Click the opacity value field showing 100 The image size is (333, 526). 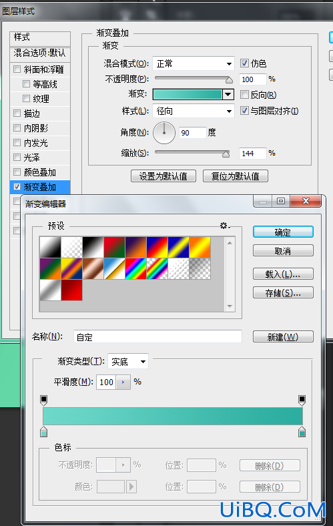[253, 79]
